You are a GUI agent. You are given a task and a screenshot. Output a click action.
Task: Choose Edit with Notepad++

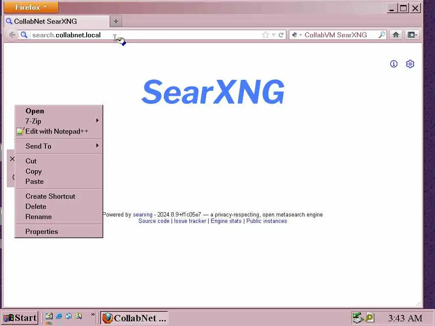pos(59,132)
